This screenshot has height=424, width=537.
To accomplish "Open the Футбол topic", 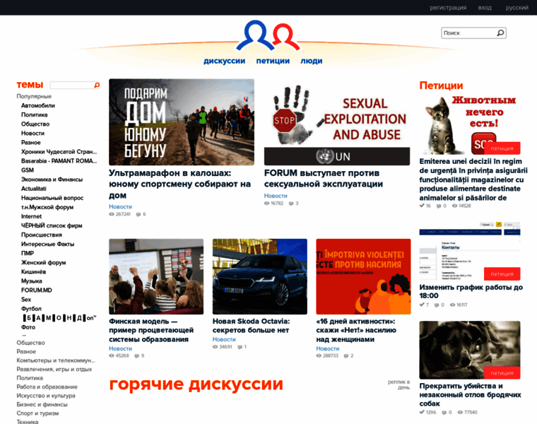I will pos(31,309).
